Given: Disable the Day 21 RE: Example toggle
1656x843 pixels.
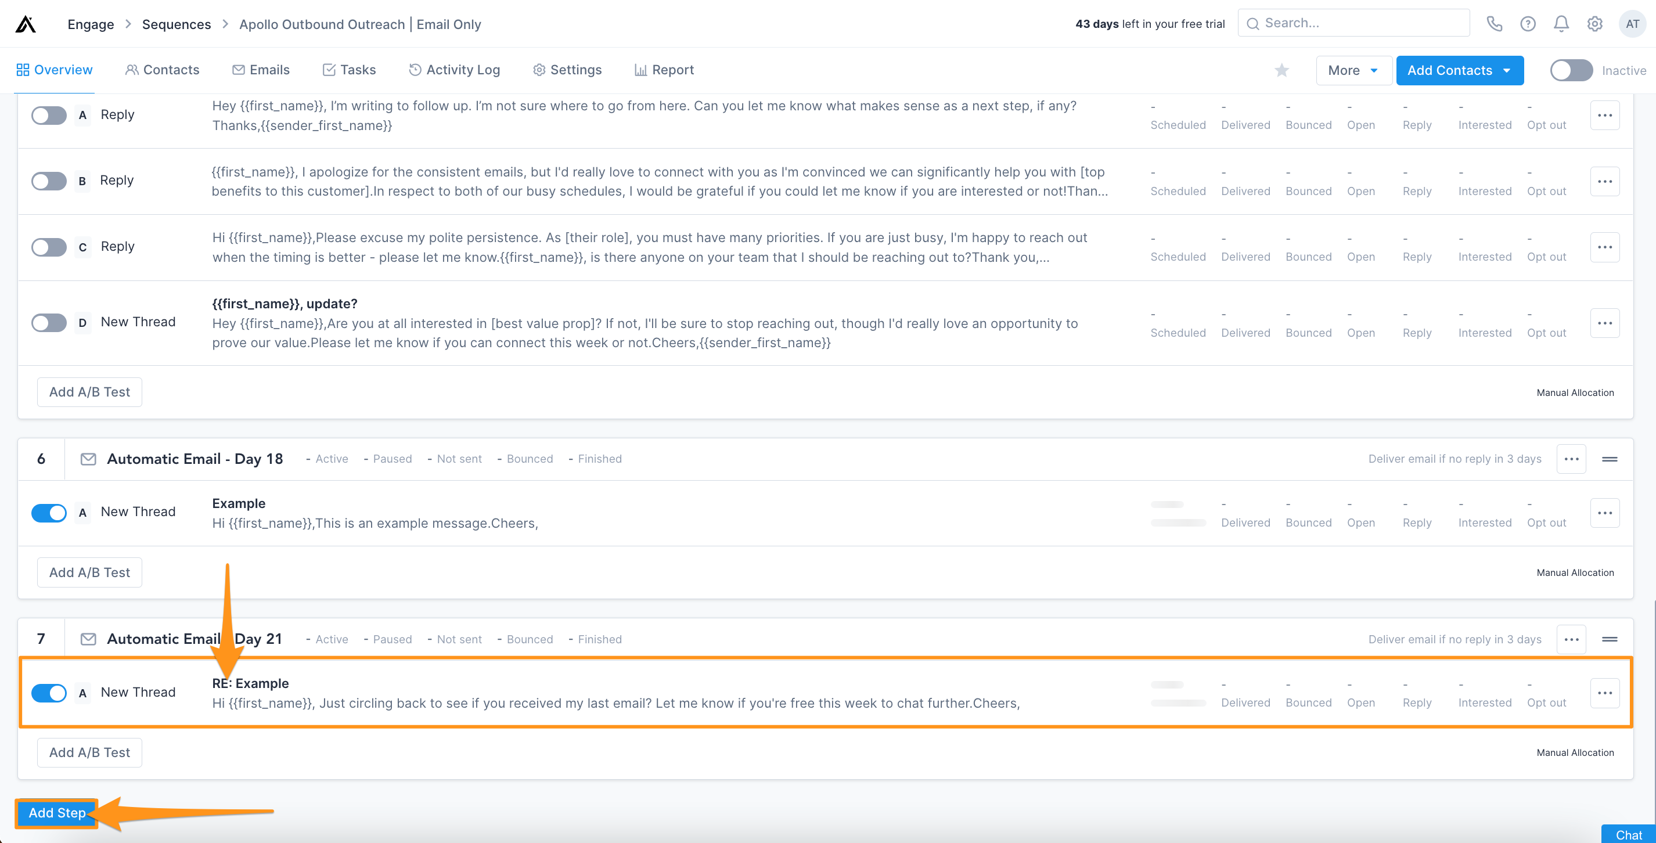Looking at the screenshot, I should [x=49, y=693].
